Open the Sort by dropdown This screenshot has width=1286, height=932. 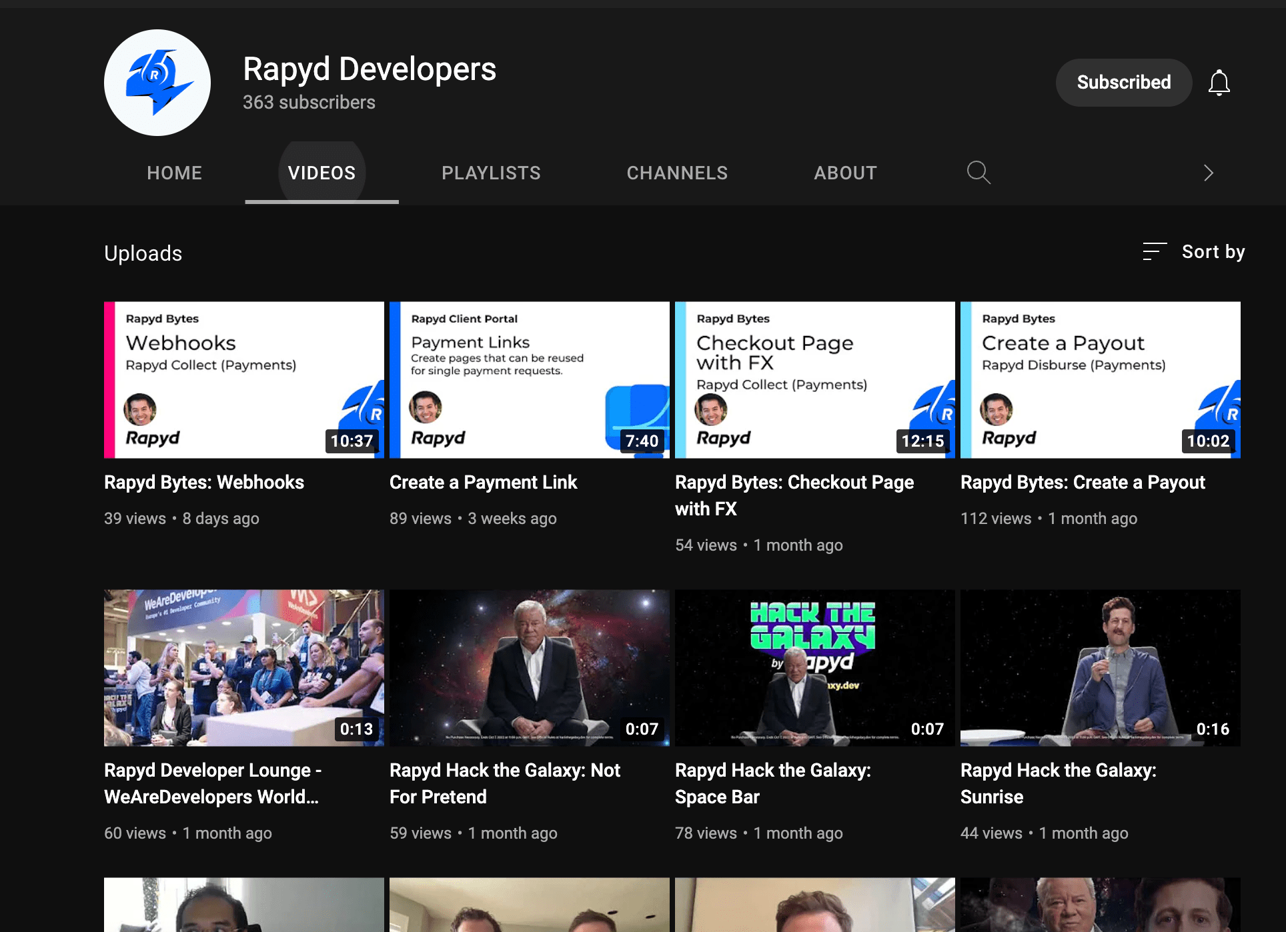1212,251
